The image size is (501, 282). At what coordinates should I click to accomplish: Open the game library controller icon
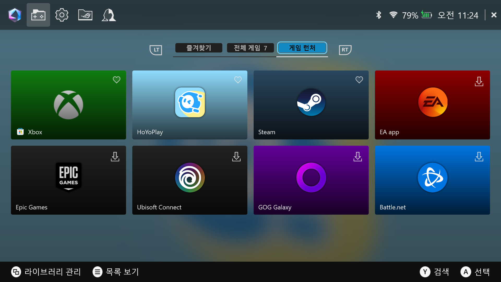coord(38,15)
